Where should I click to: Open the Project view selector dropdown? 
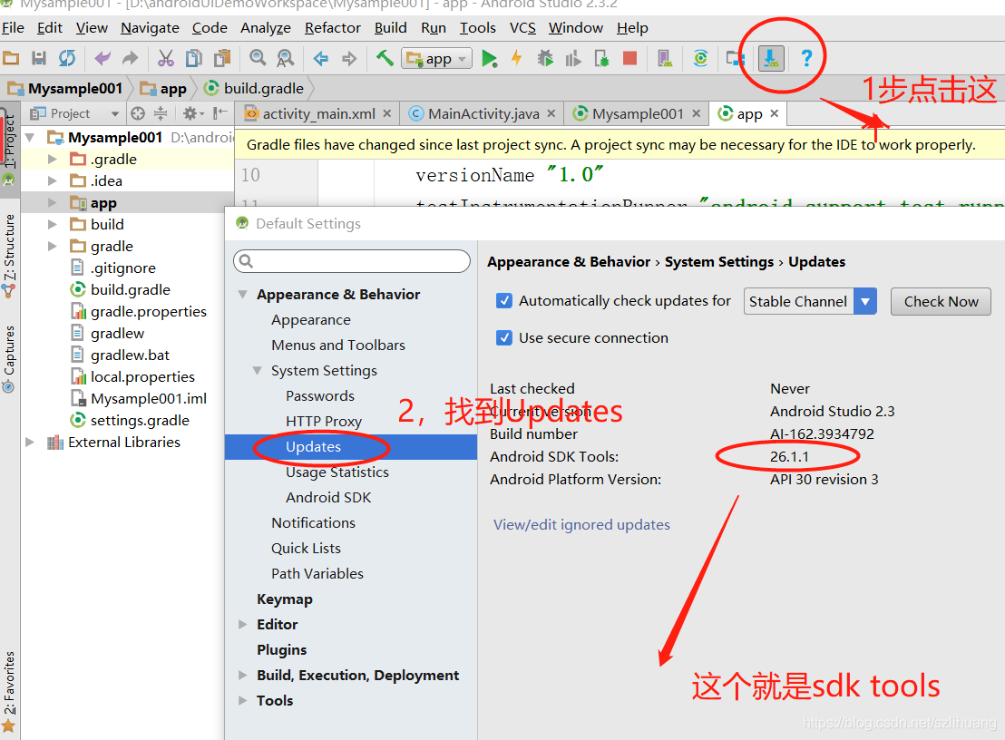[75, 113]
